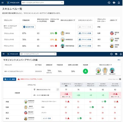Expand the project selector dropdown in top header
The image size is (123, 122).
pos(43,3)
